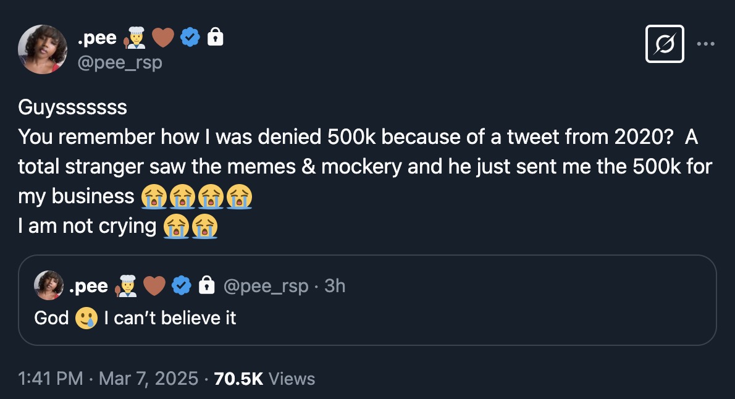The width and height of the screenshot is (735, 399).
Task: Click the padlock icon beside the header name
Action: pyautogui.click(x=214, y=38)
